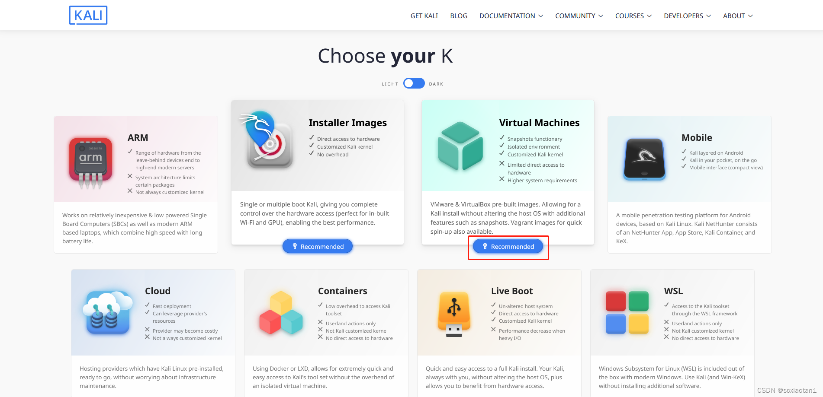Viewport: 823px width, 397px height.
Task: Click "Provider may become costly" in Cloud
Action: coord(185,331)
